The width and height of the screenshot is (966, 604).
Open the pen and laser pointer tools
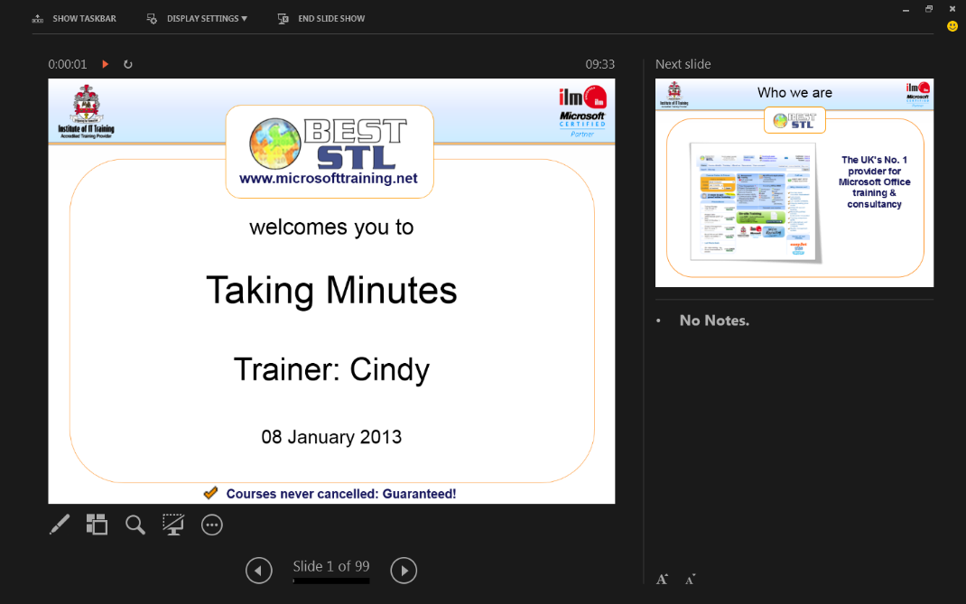pos(60,525)
